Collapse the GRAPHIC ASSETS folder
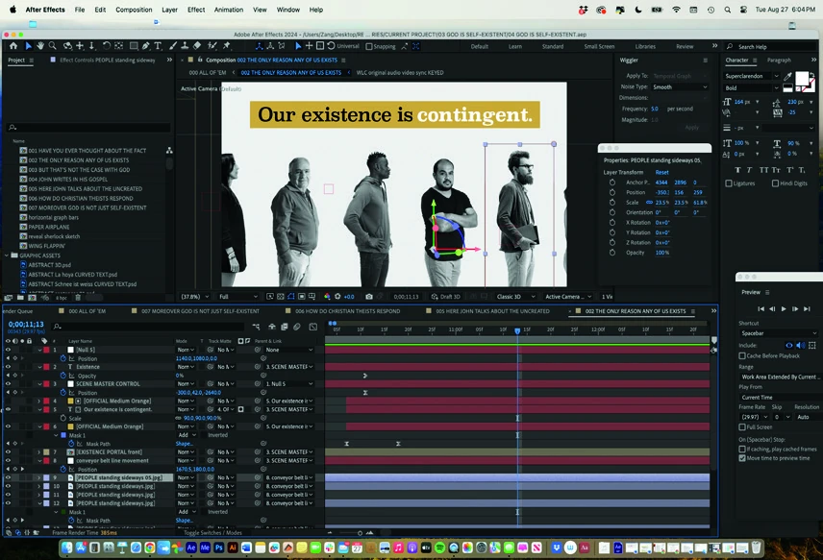The image size is (823, 560). point(7,256)
